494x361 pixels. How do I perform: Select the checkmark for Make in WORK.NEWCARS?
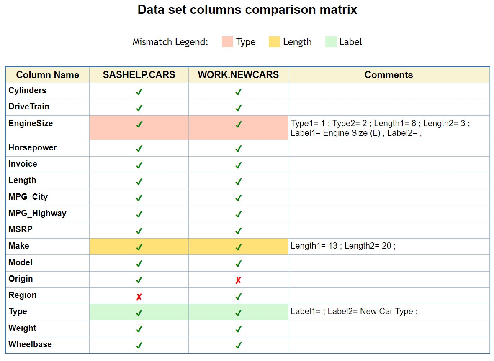(238, 247)
